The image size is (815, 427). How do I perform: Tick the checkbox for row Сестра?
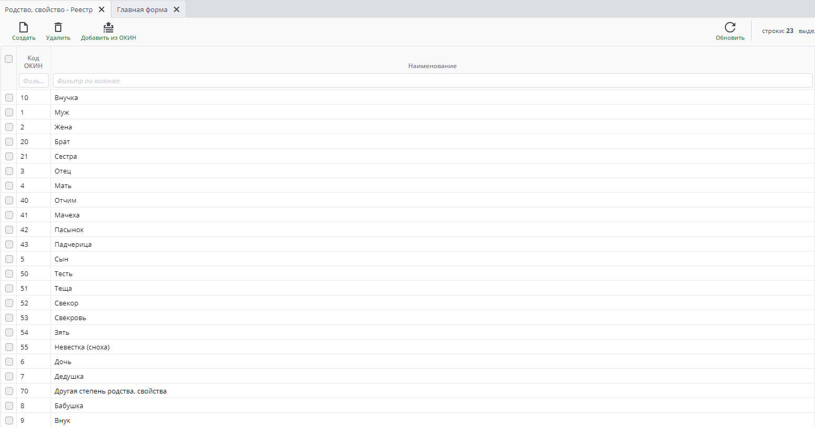point(9,156)
